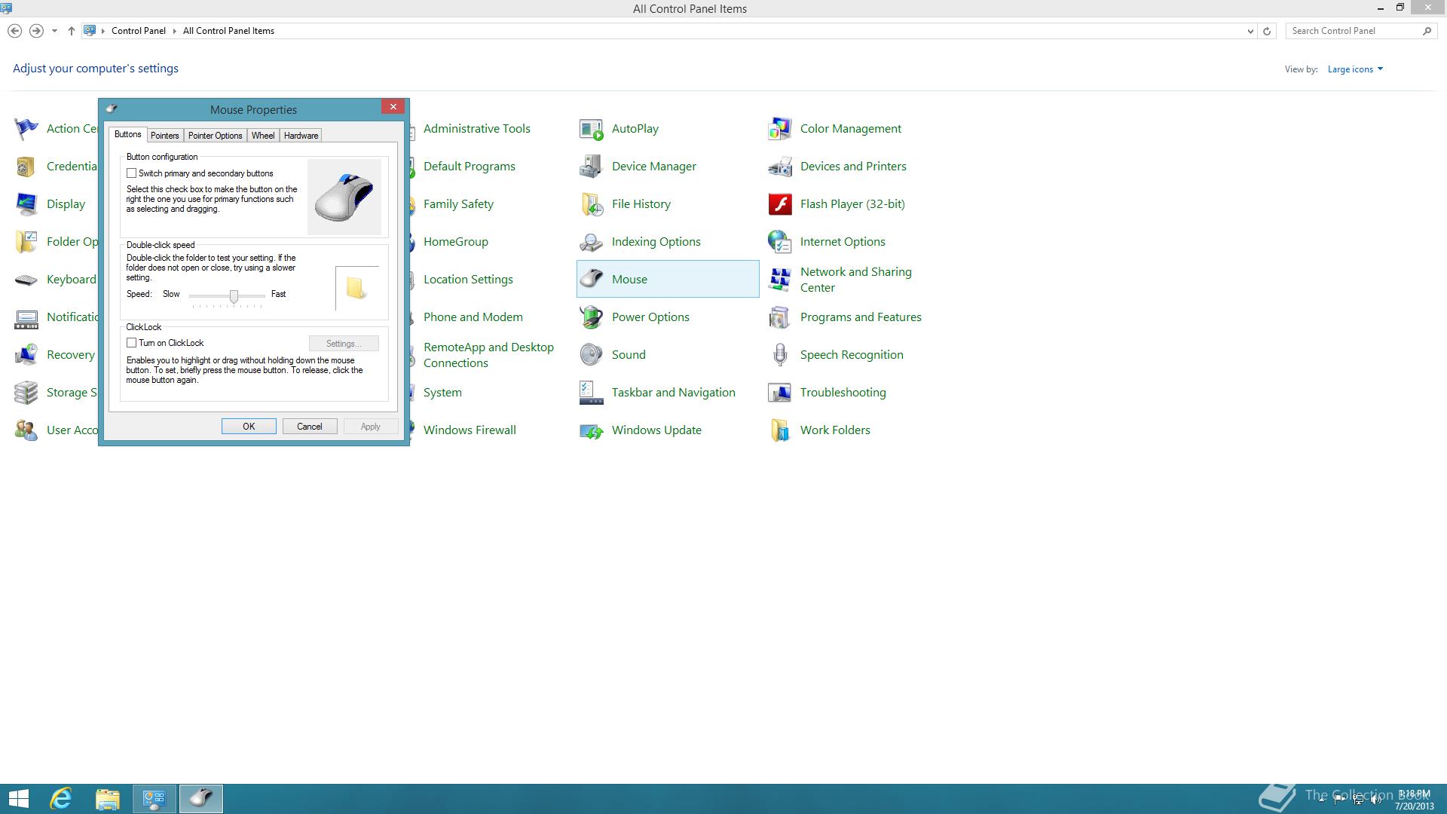Enable Switch primary and secondary buttons

[x=132, y=173]
